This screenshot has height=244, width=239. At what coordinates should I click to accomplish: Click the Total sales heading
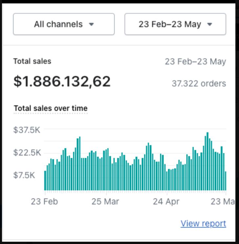(32, 61)
